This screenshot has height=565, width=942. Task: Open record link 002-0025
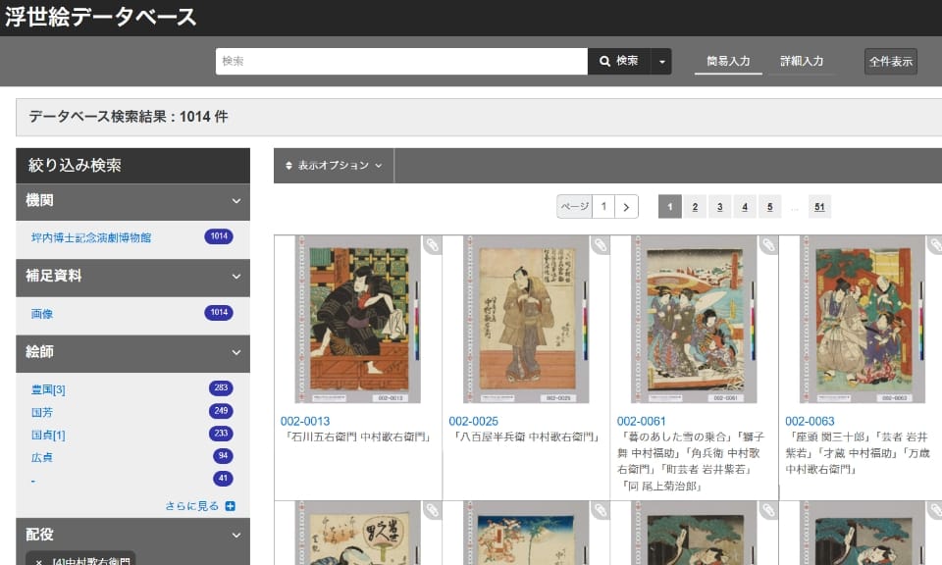(x=473, y=422)
